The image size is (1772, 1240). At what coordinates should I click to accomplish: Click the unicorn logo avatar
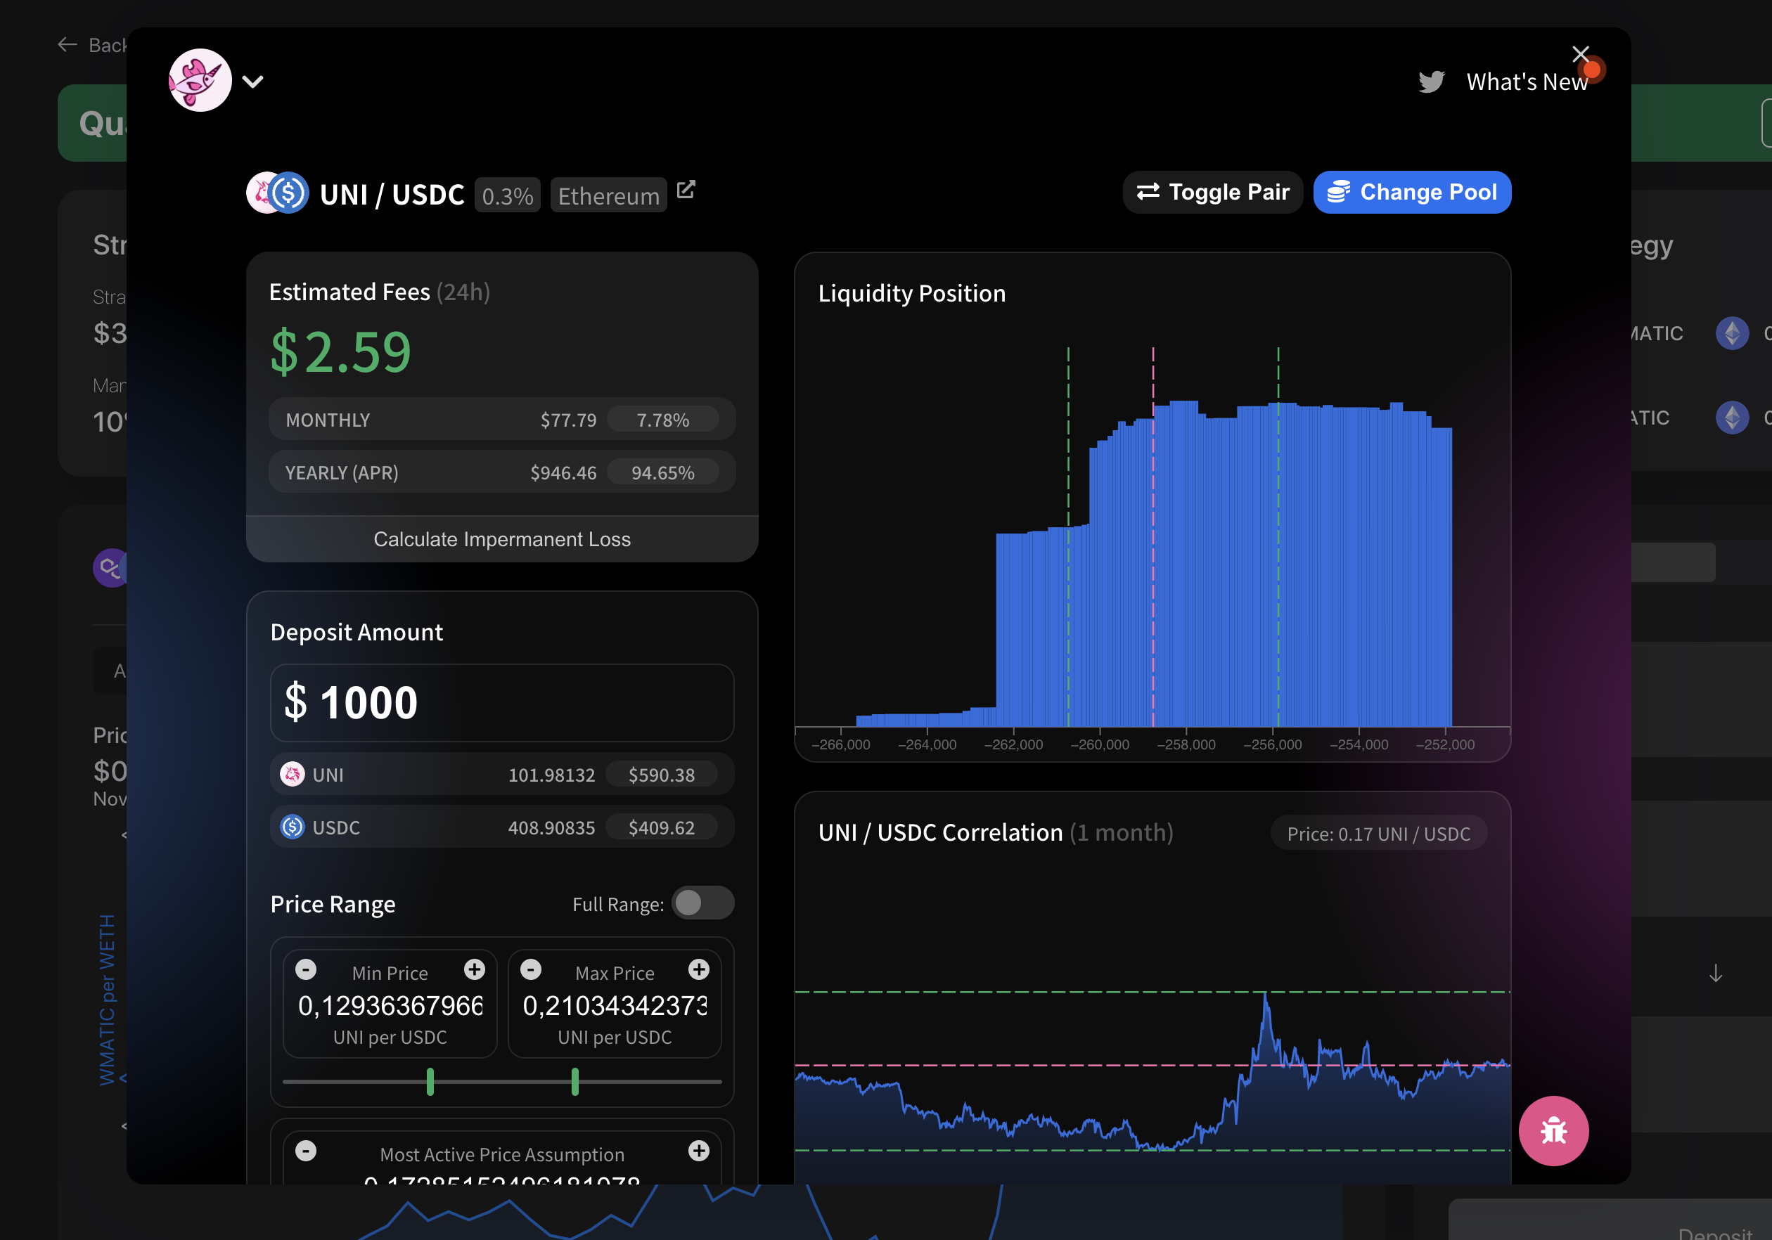point(200,80)
